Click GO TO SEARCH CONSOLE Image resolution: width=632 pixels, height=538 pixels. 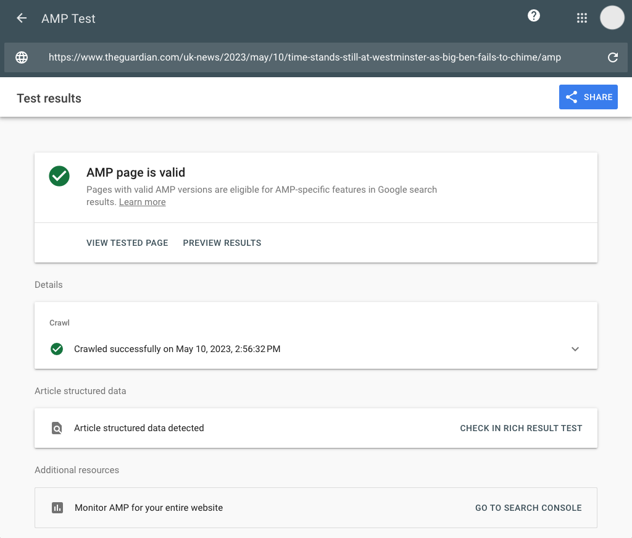click(x=528, y=507)
